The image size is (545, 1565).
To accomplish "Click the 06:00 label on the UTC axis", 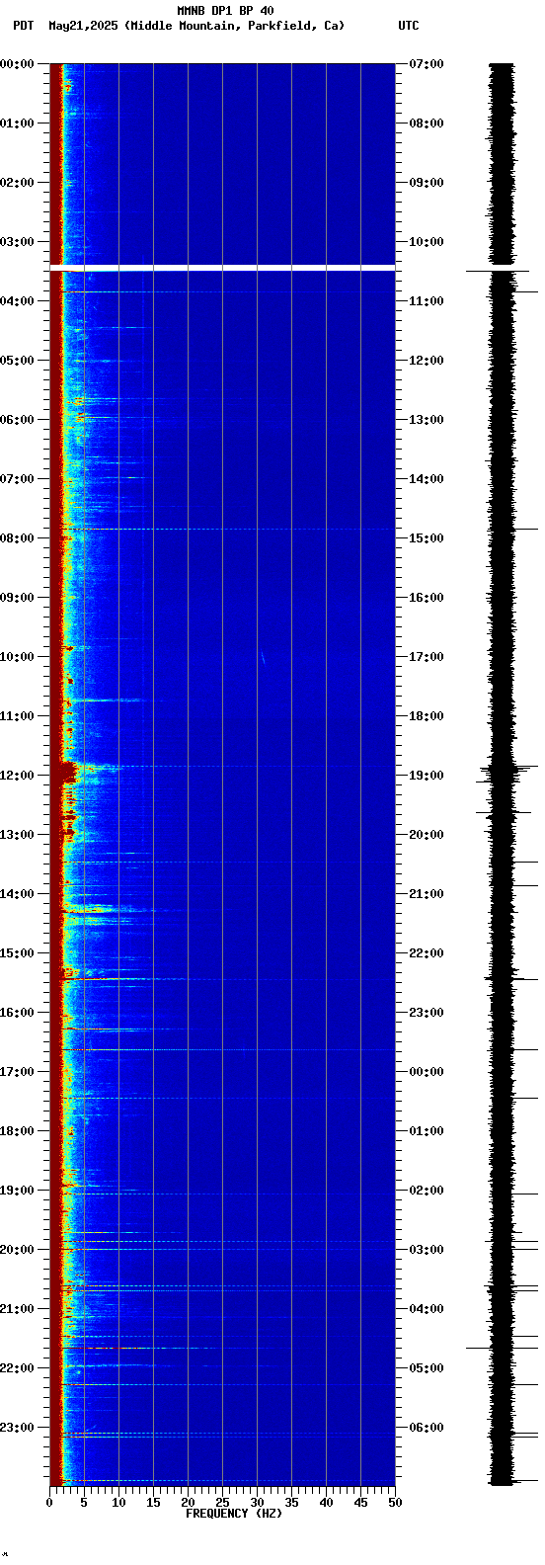I will tap(427, 1428).
